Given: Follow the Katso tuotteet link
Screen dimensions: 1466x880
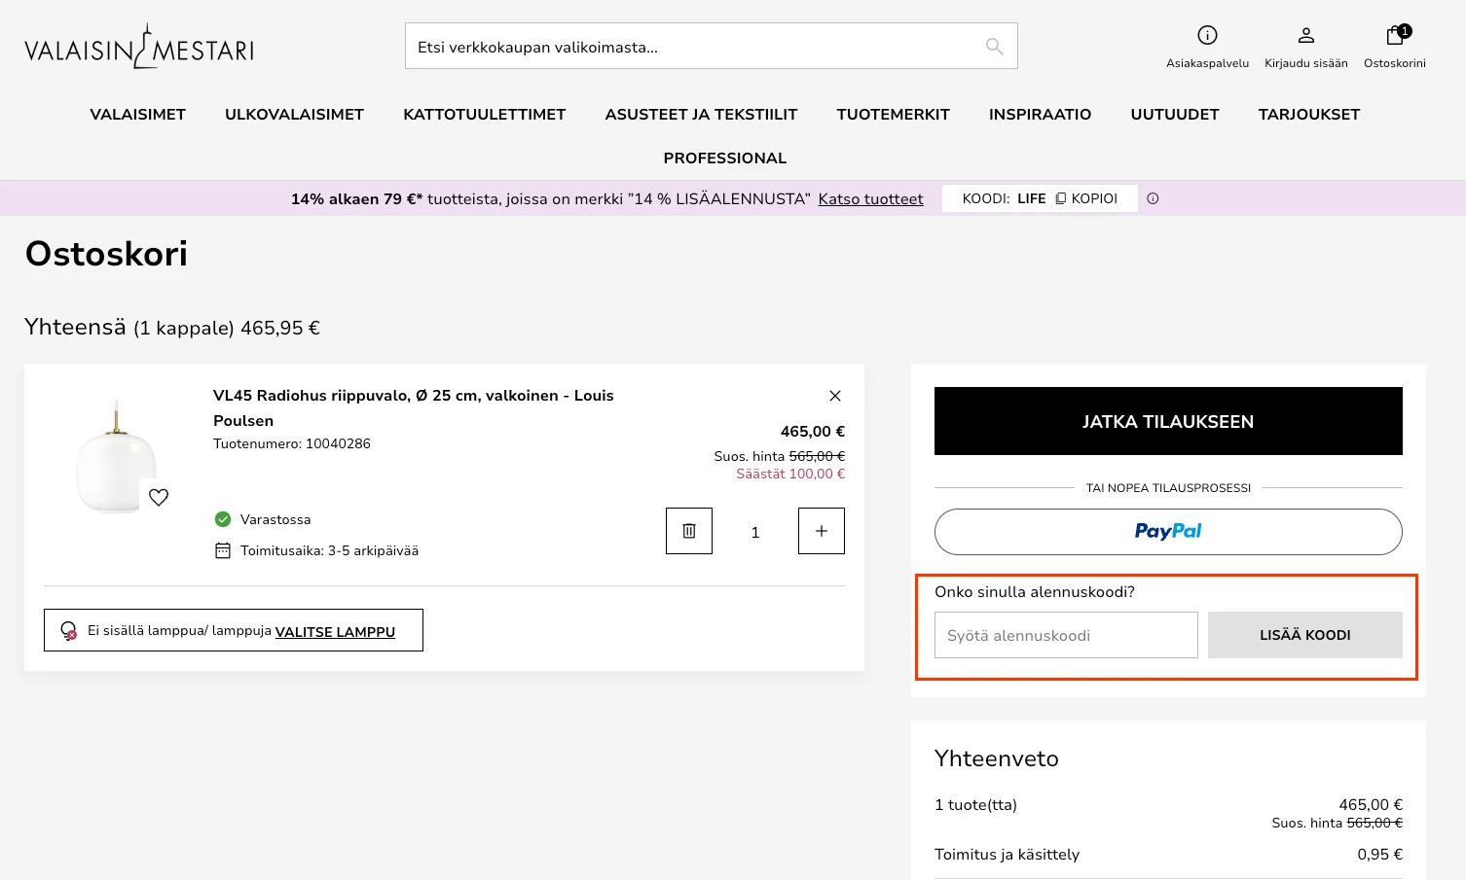Looking at the screenshot, I should (871, 199).
